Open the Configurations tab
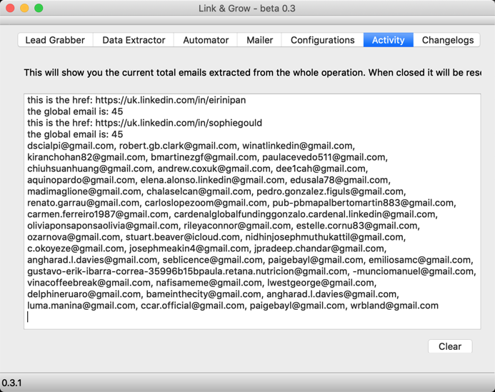Image resolution: width=495 pixels, height=392 pixels. (x=322, y=40)
